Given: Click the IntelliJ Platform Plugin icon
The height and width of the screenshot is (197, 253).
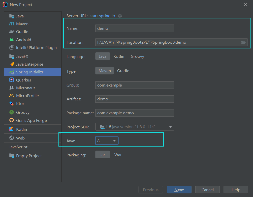Looking at the screenshot, I should [x=12, y=47].
